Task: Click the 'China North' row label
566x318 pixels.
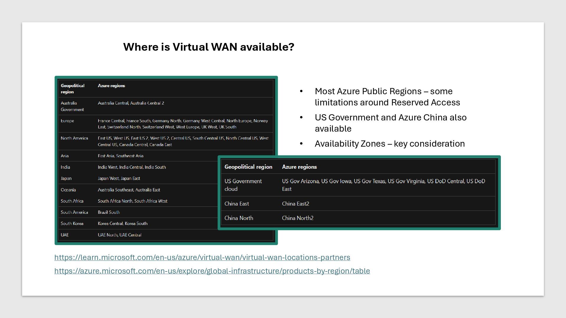Action: click(239, 218)
